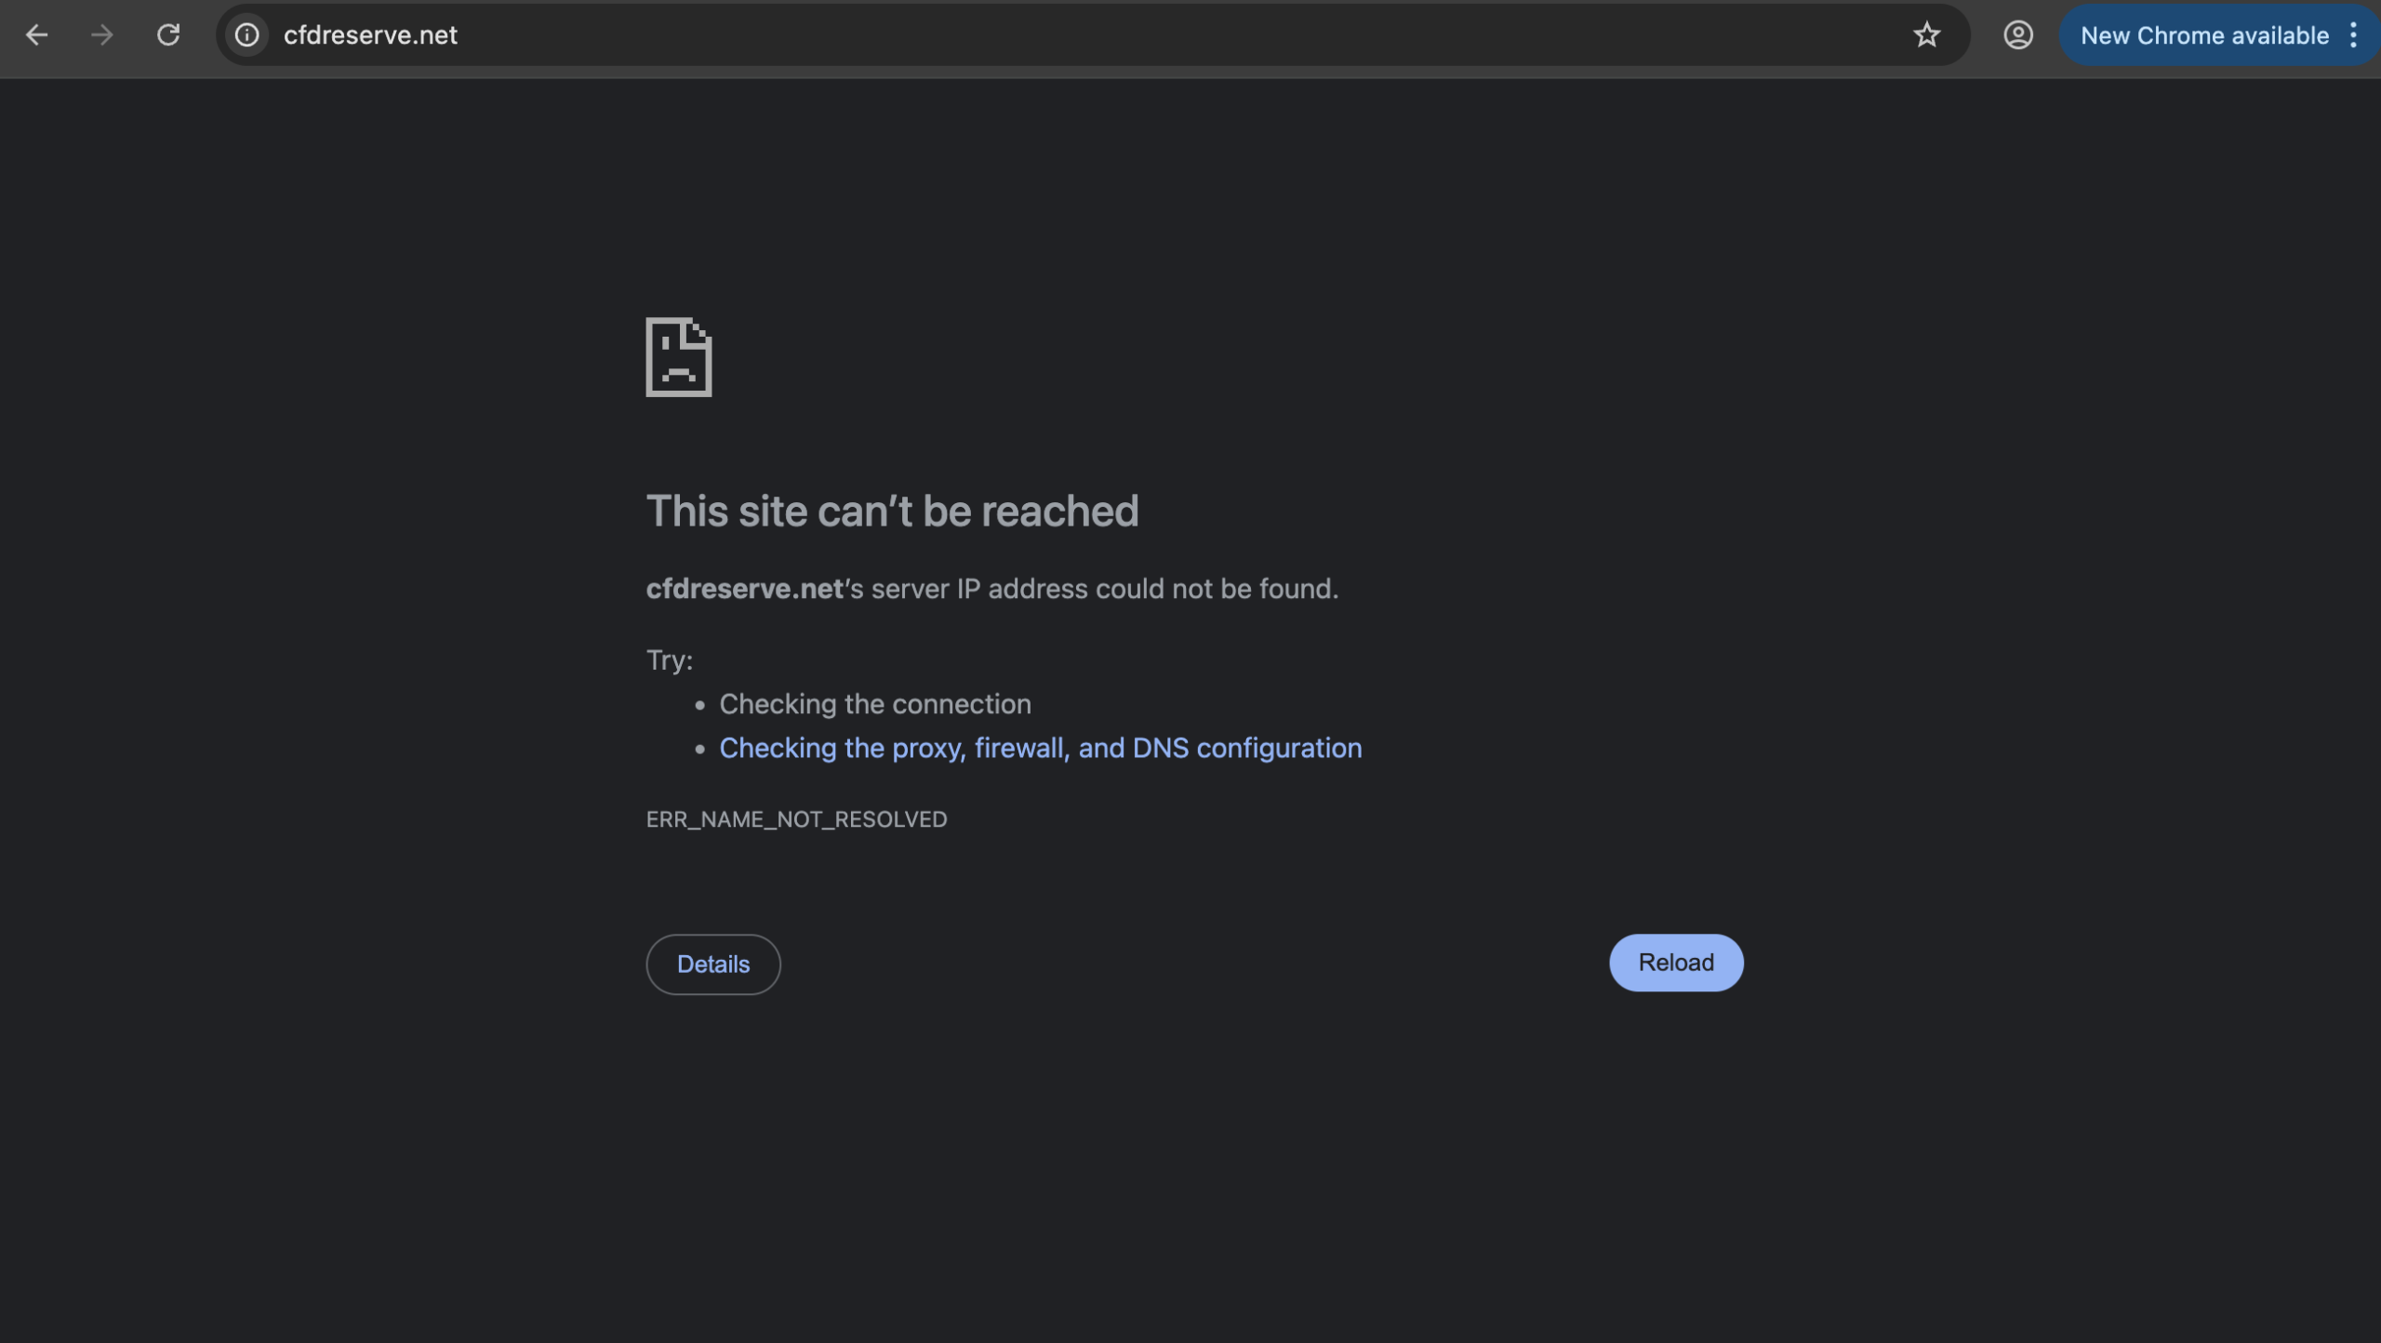Bookmark this tab with the star icon
The image size is (2381, 1343).
[1926, 35]
